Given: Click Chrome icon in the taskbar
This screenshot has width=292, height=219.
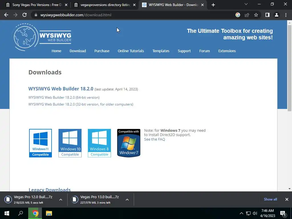Looking at the screenshot, I should point(35,213).
